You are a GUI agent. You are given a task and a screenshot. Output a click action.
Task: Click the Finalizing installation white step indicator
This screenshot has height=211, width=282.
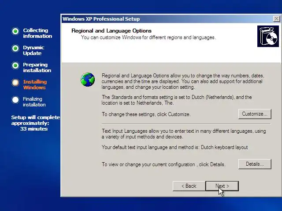point(15,100)
